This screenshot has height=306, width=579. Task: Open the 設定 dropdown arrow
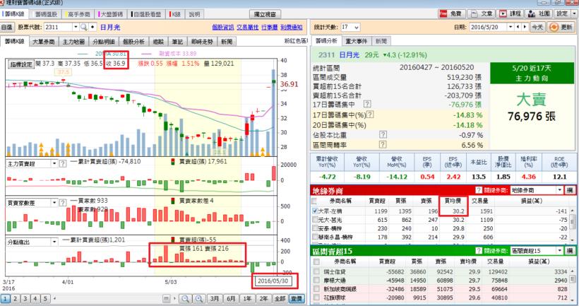point(574,13)
